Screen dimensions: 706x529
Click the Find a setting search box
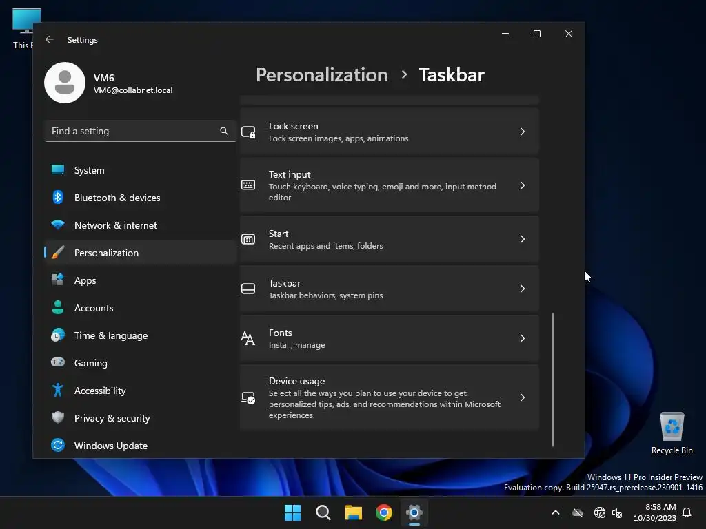(x=141, y=131)
